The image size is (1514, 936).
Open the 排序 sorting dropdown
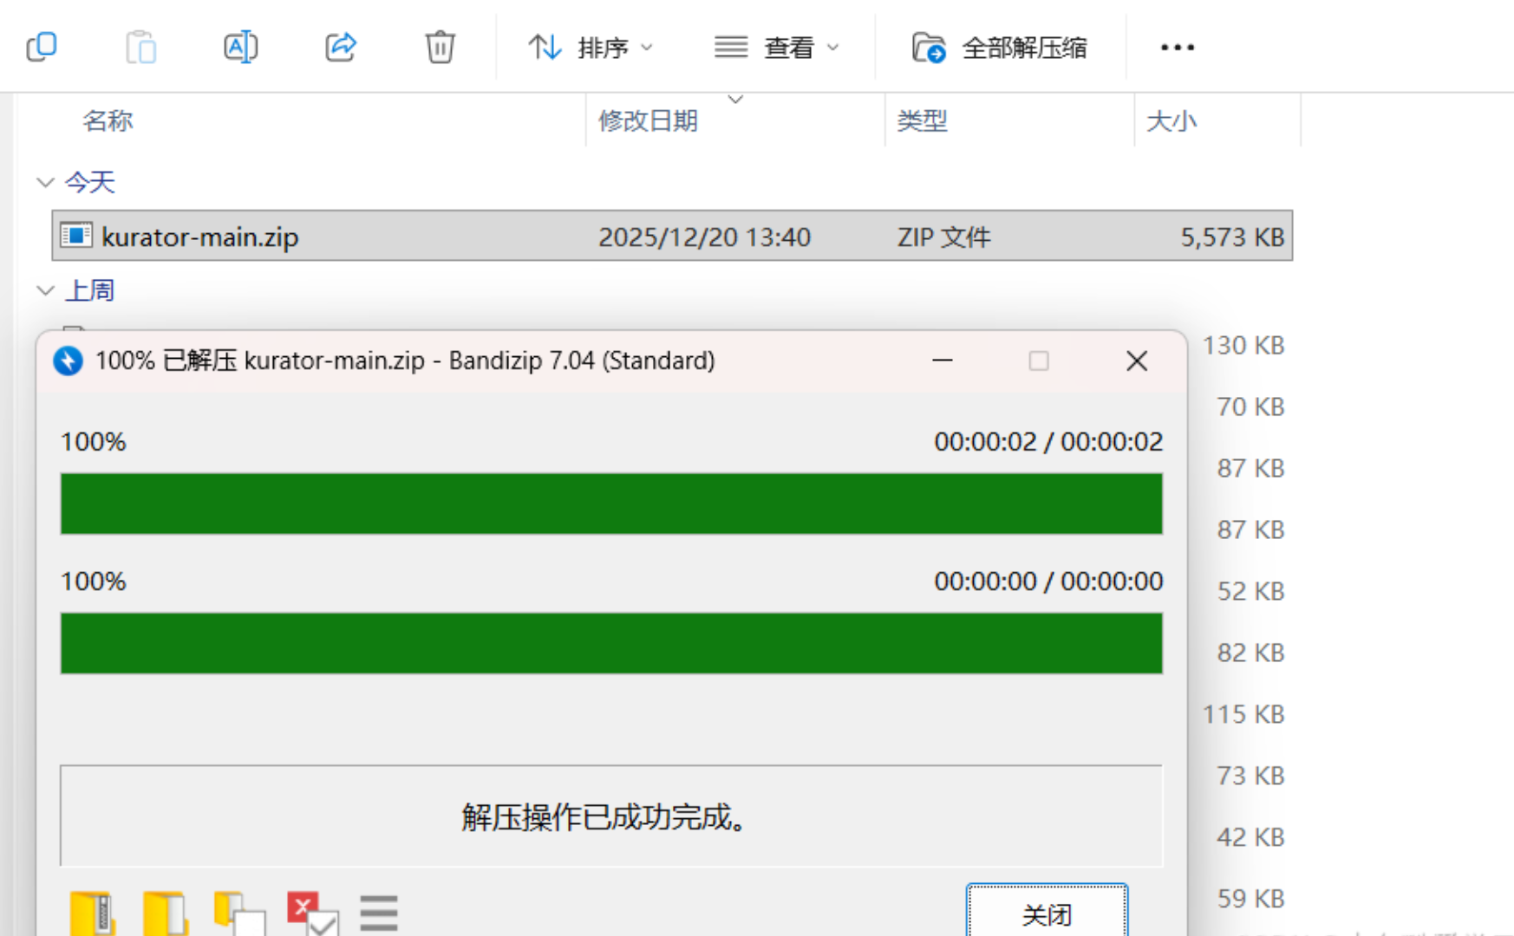pyautogui.click(x=591, y=48)
